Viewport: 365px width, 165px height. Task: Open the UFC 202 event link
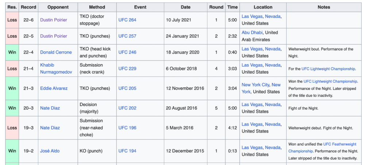pyautogui.click(x=127, y=108)
